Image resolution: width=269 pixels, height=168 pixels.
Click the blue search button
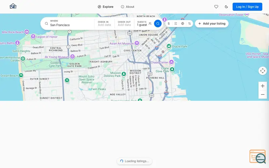click(158, 24)
